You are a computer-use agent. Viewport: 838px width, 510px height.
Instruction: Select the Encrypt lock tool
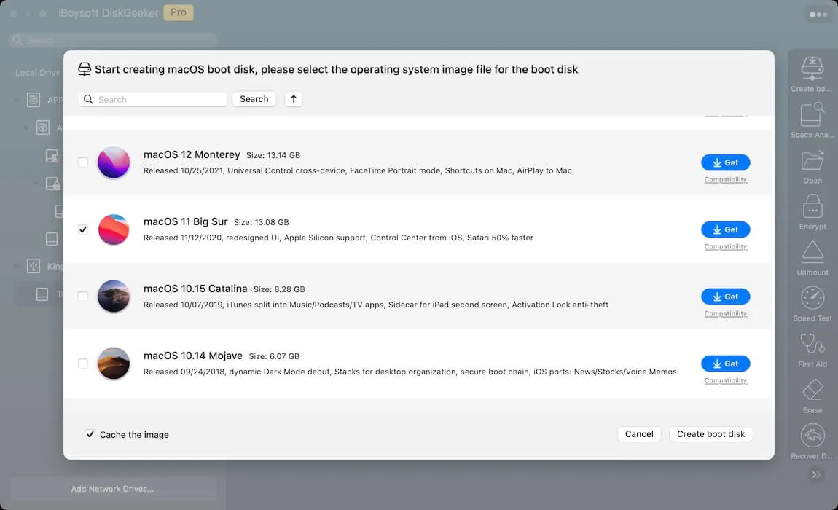click(x=812, y=212)
